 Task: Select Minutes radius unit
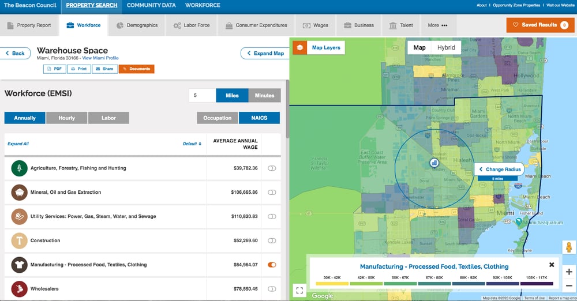(265, 95)
